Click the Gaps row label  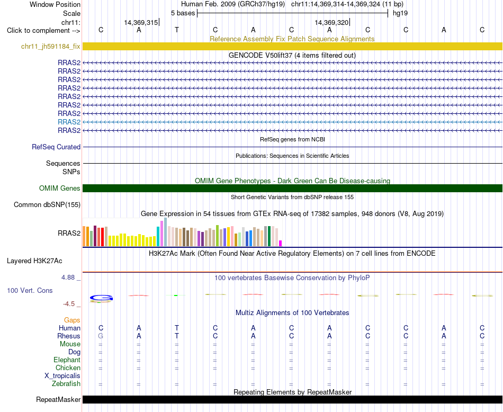[72, 320]
